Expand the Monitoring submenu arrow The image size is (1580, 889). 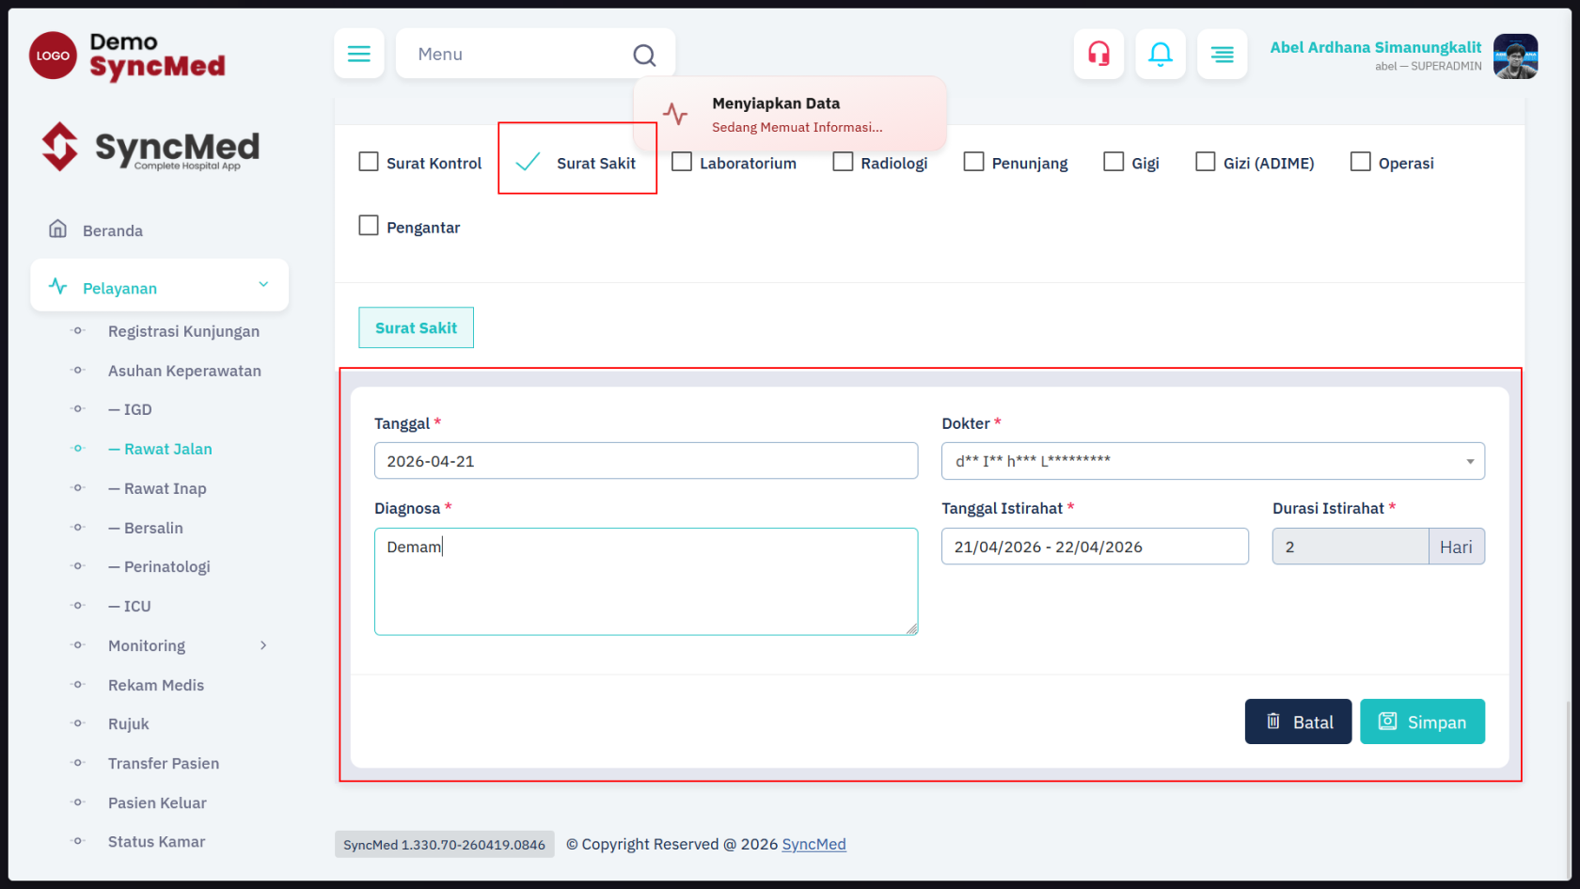point(263,645)
